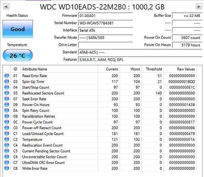Click the Threshold column header

(153, 69)
